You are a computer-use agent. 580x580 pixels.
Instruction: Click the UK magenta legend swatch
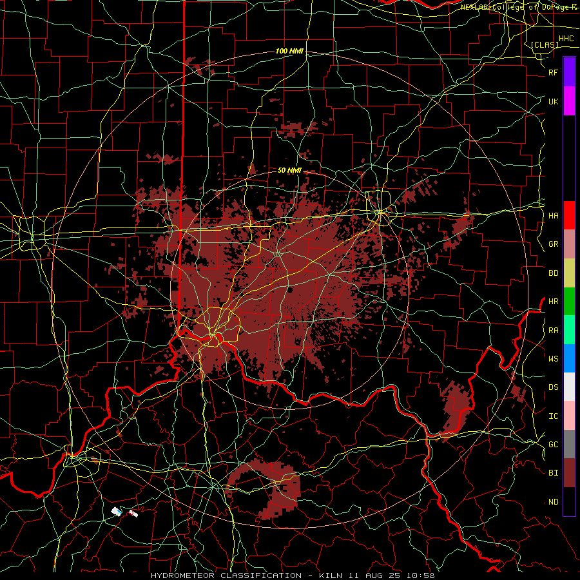point(569,101)
